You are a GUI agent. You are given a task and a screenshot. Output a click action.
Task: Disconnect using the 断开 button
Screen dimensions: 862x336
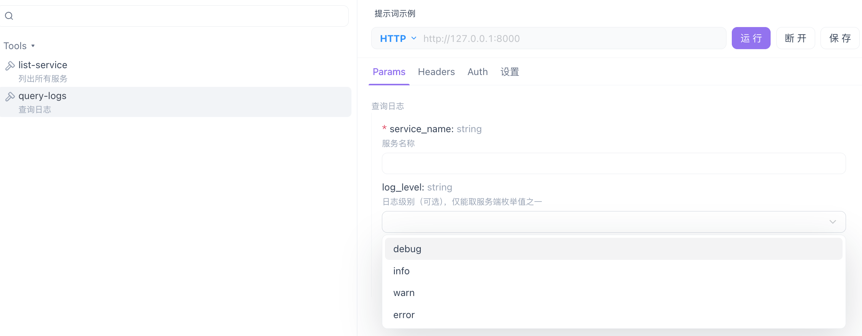coord(796,38)
